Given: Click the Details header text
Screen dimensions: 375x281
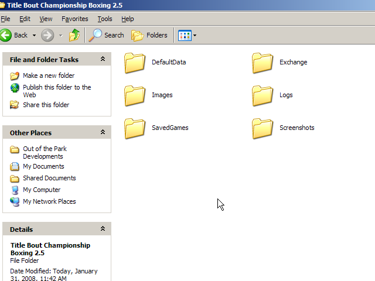Looking at the screenshot, I should click(21, 229).
